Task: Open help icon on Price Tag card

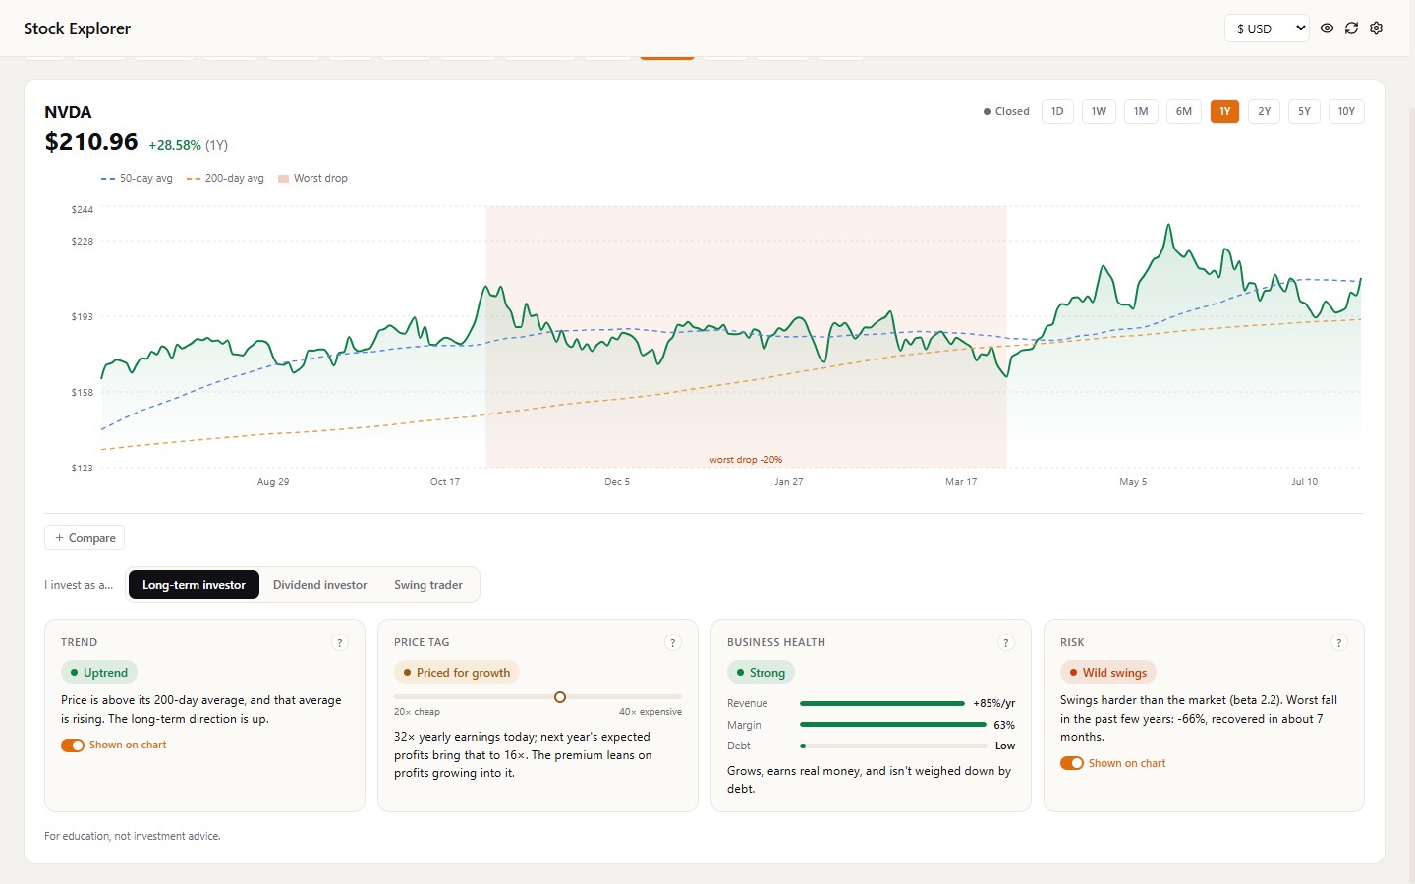Action: (x=673, y=642)
